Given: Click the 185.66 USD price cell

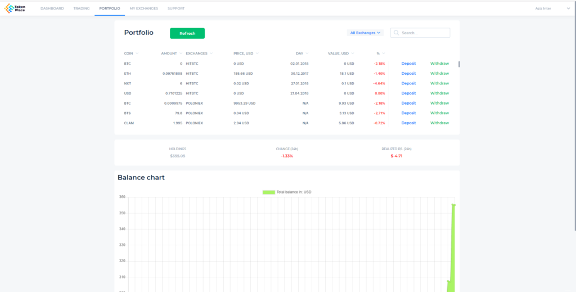Looking at the screenshot, I should click(243, 74).
